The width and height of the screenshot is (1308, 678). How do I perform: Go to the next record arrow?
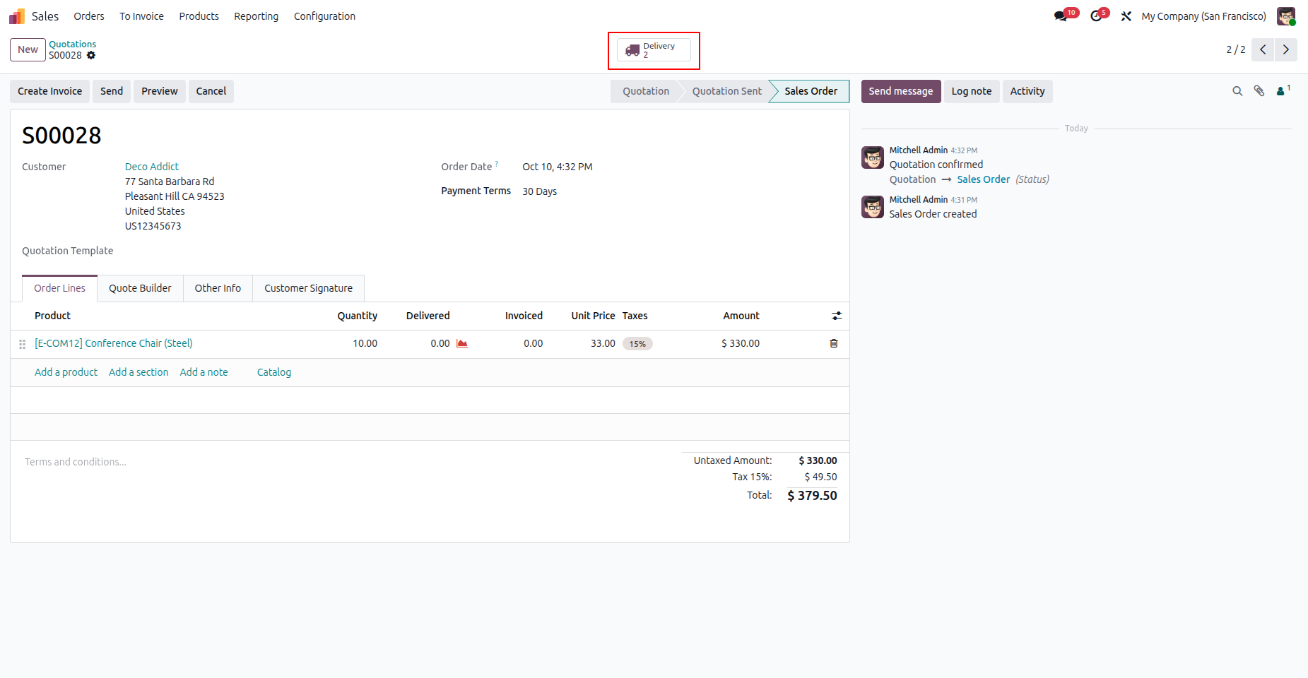pos(1286,49)
